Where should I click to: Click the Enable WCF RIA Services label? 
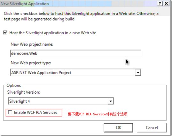[36, 113]
